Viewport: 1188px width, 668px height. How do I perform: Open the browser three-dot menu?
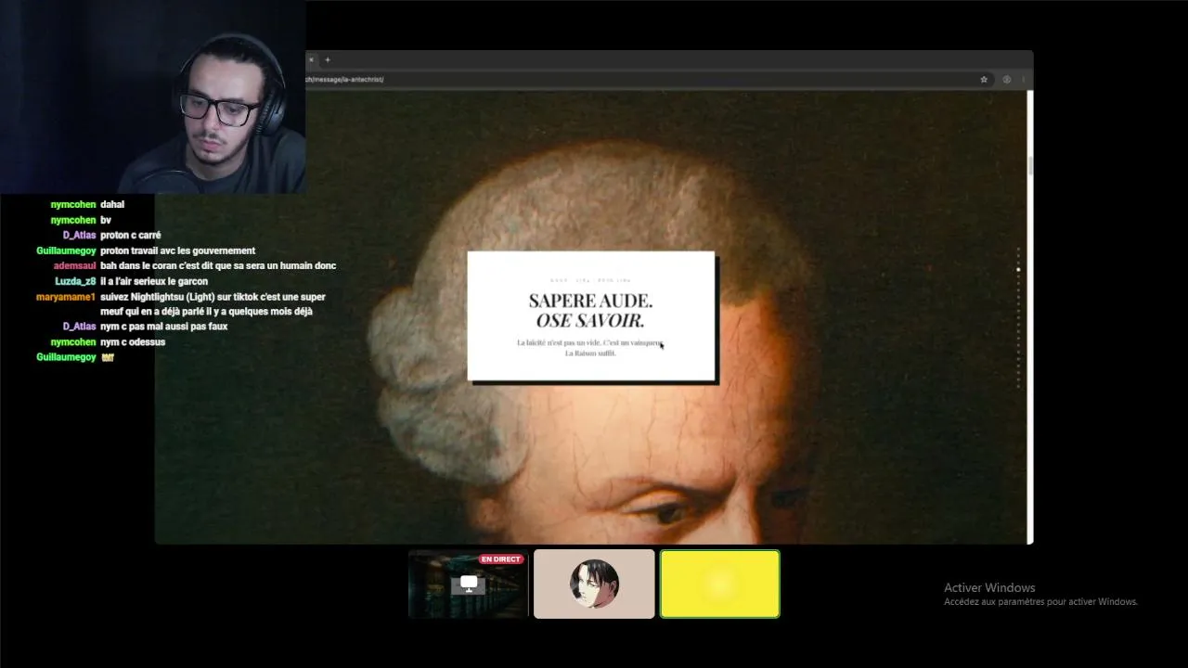[x=1023, y=80]
